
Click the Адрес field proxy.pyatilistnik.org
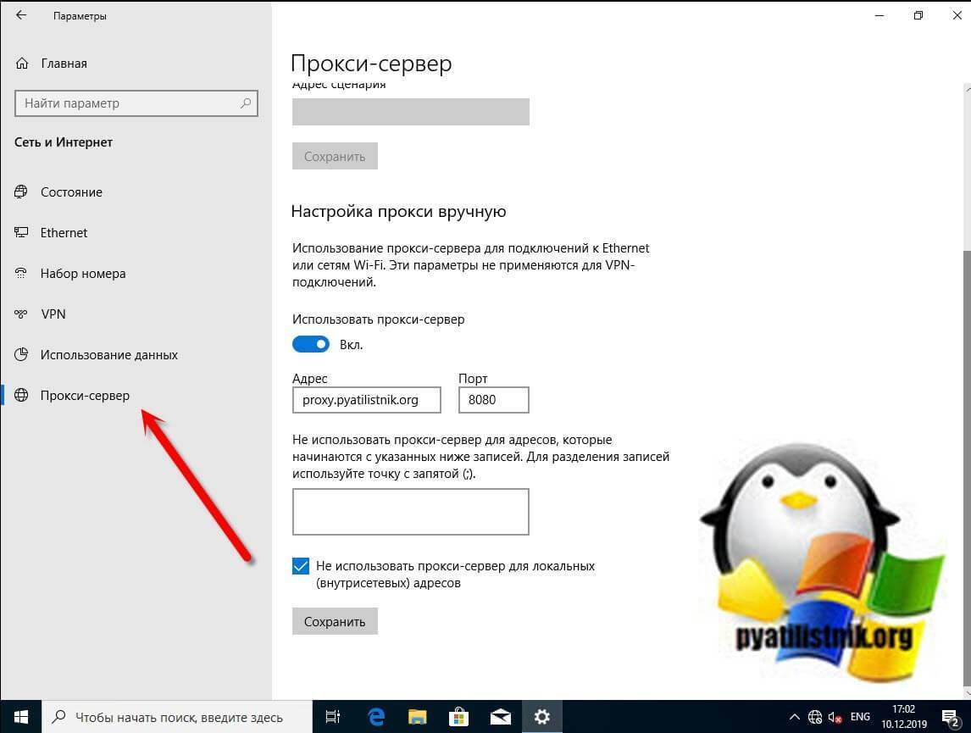[367, 400]
